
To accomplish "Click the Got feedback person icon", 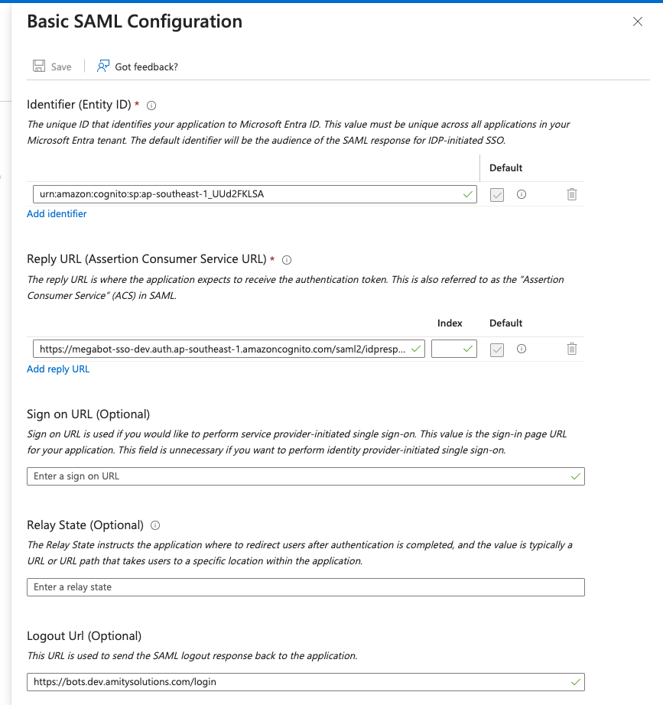I will click(x=103, y=67).
